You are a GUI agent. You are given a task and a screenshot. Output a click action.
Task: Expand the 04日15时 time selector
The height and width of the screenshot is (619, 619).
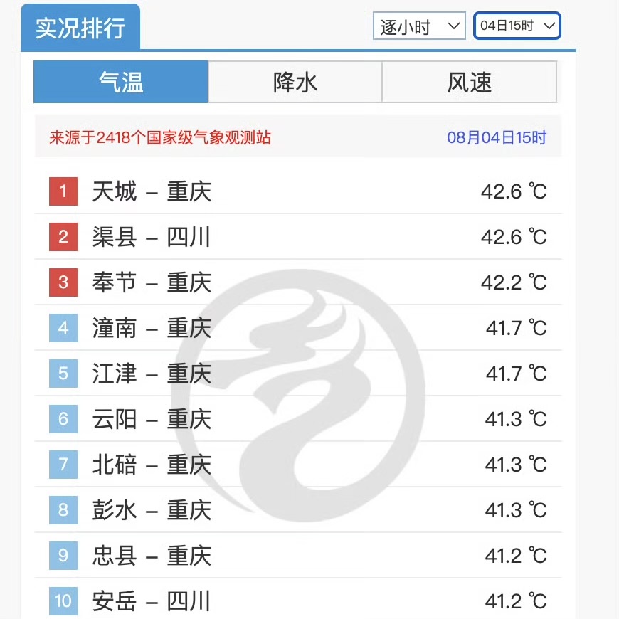coord(517,26)
